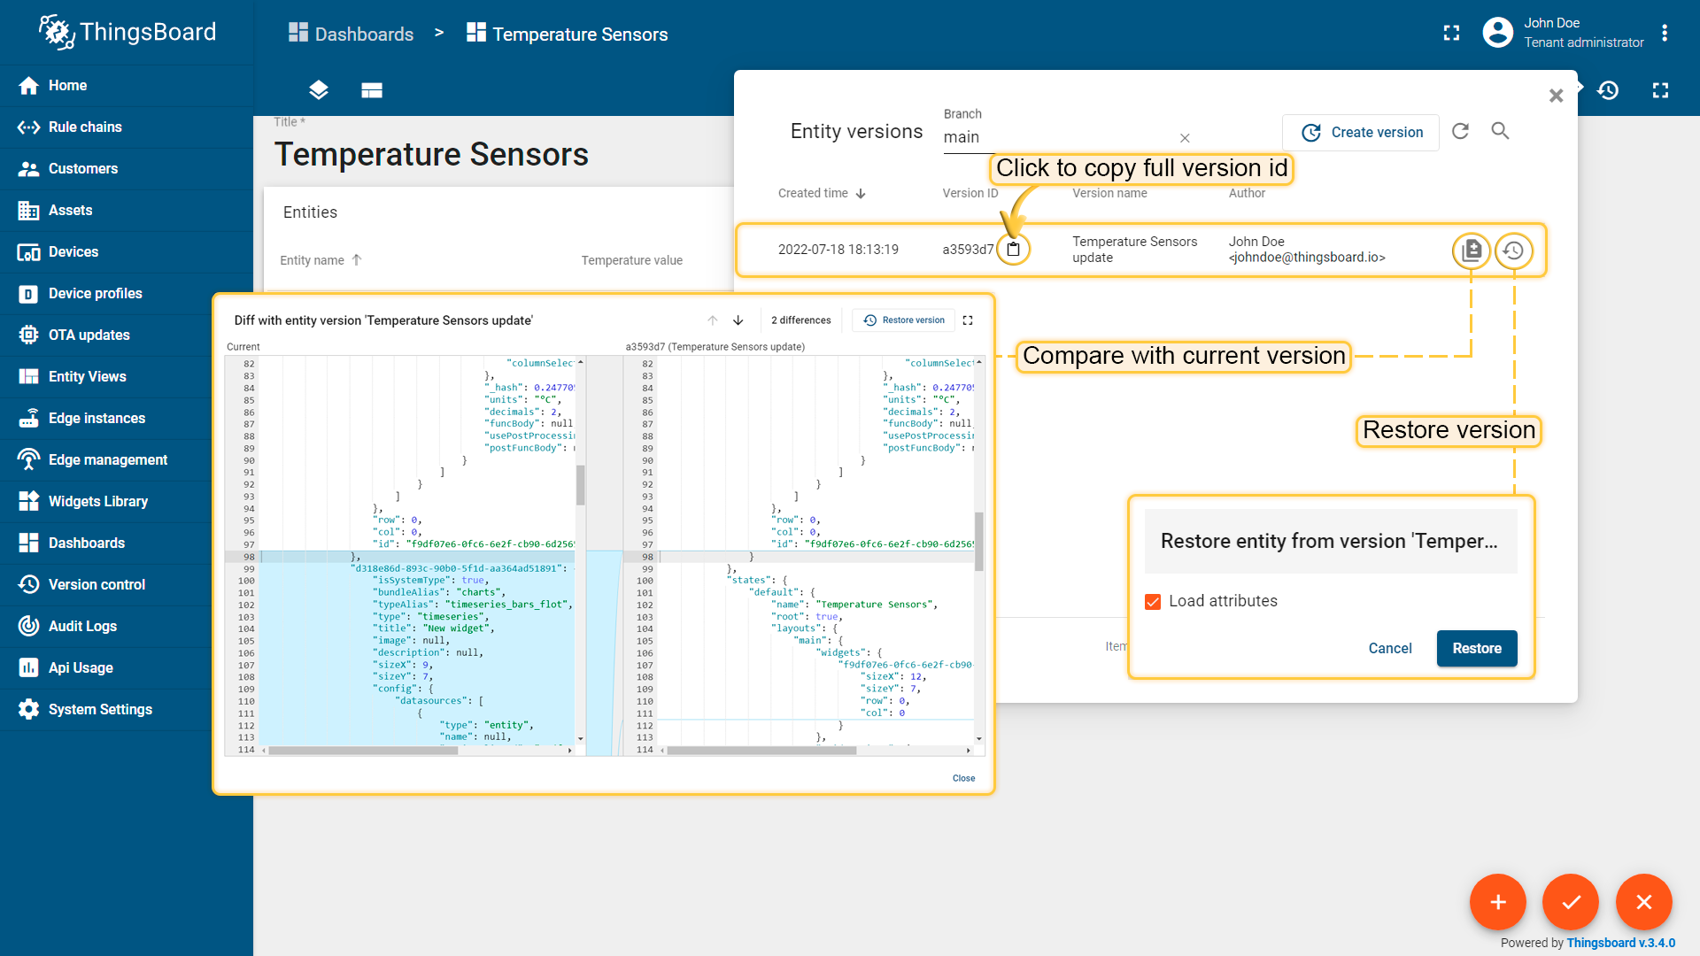Click Cancel in the restore dialog
The image size is (1700, 956).
pos(1390,649)
